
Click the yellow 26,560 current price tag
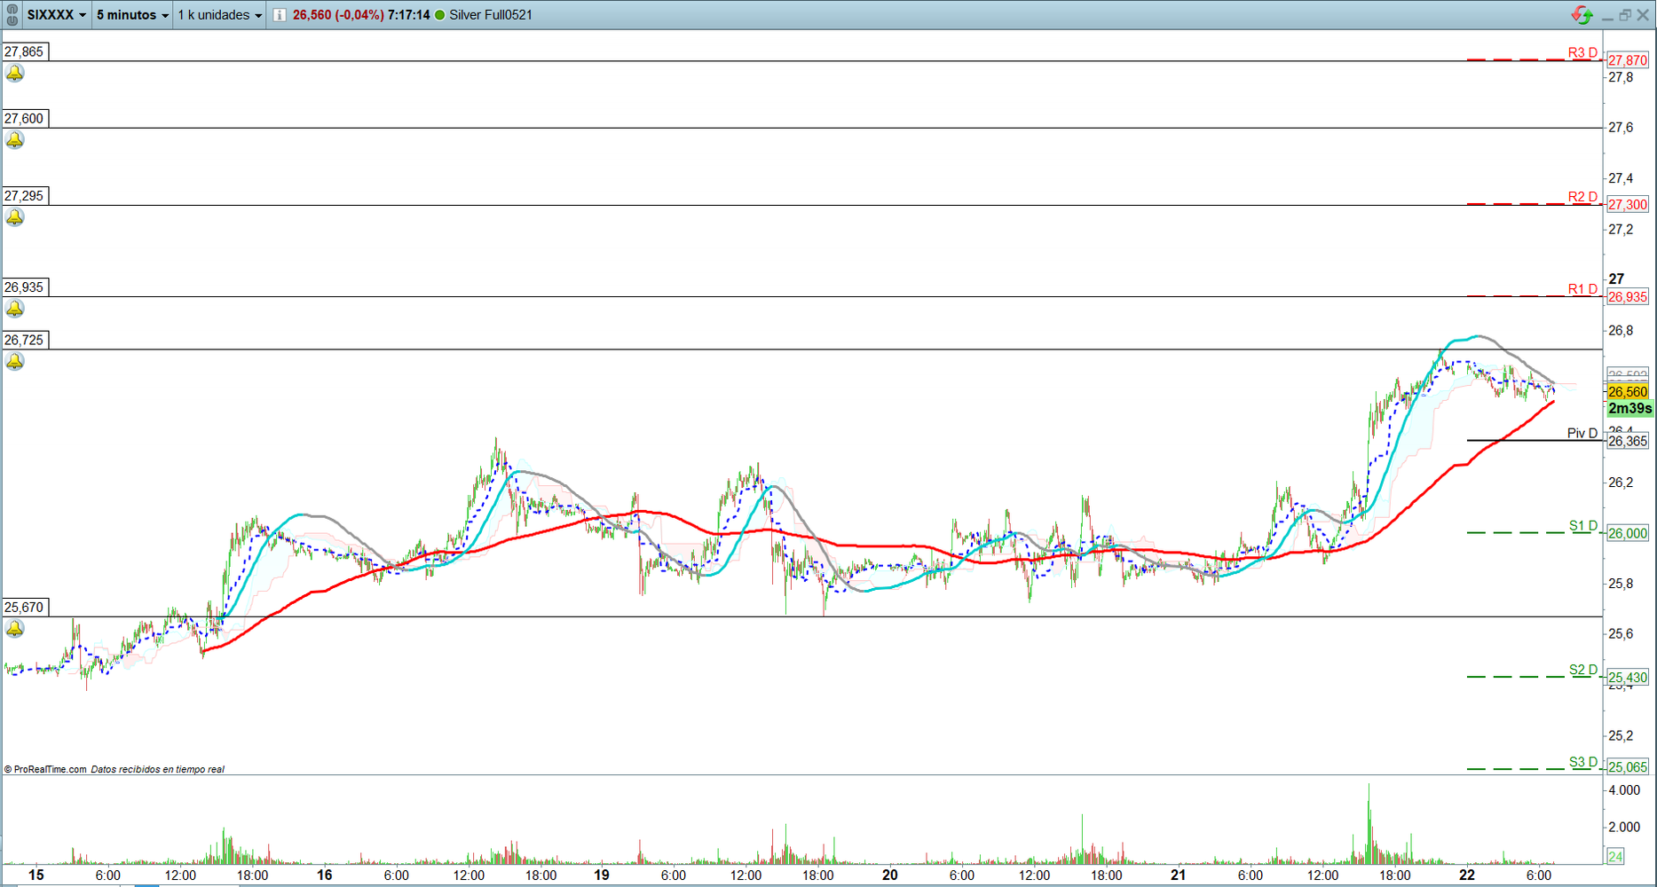coord(1627,392)
